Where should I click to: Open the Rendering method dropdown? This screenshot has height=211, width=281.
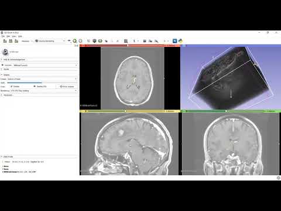coord(44,91)
